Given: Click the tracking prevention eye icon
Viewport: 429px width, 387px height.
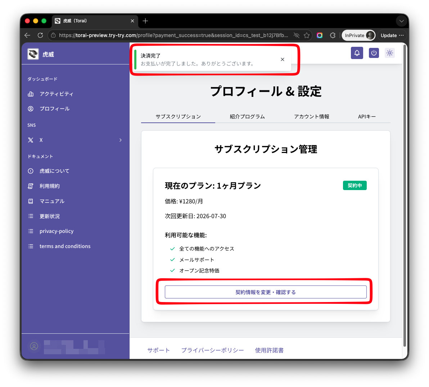Looking at the screenshot, I should 296,35.
